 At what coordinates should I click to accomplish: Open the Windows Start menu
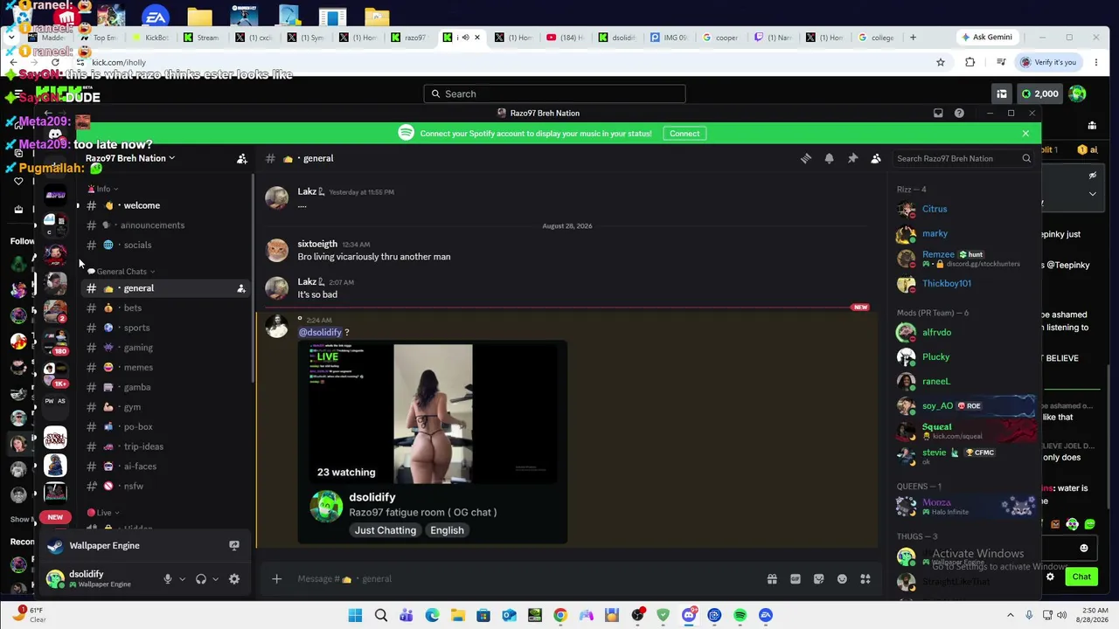coord(355,615)
